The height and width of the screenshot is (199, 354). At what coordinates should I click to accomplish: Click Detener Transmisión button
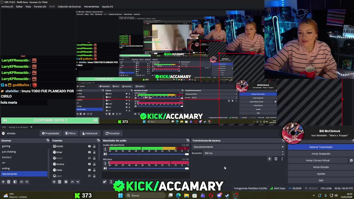[x=321, y=147]
